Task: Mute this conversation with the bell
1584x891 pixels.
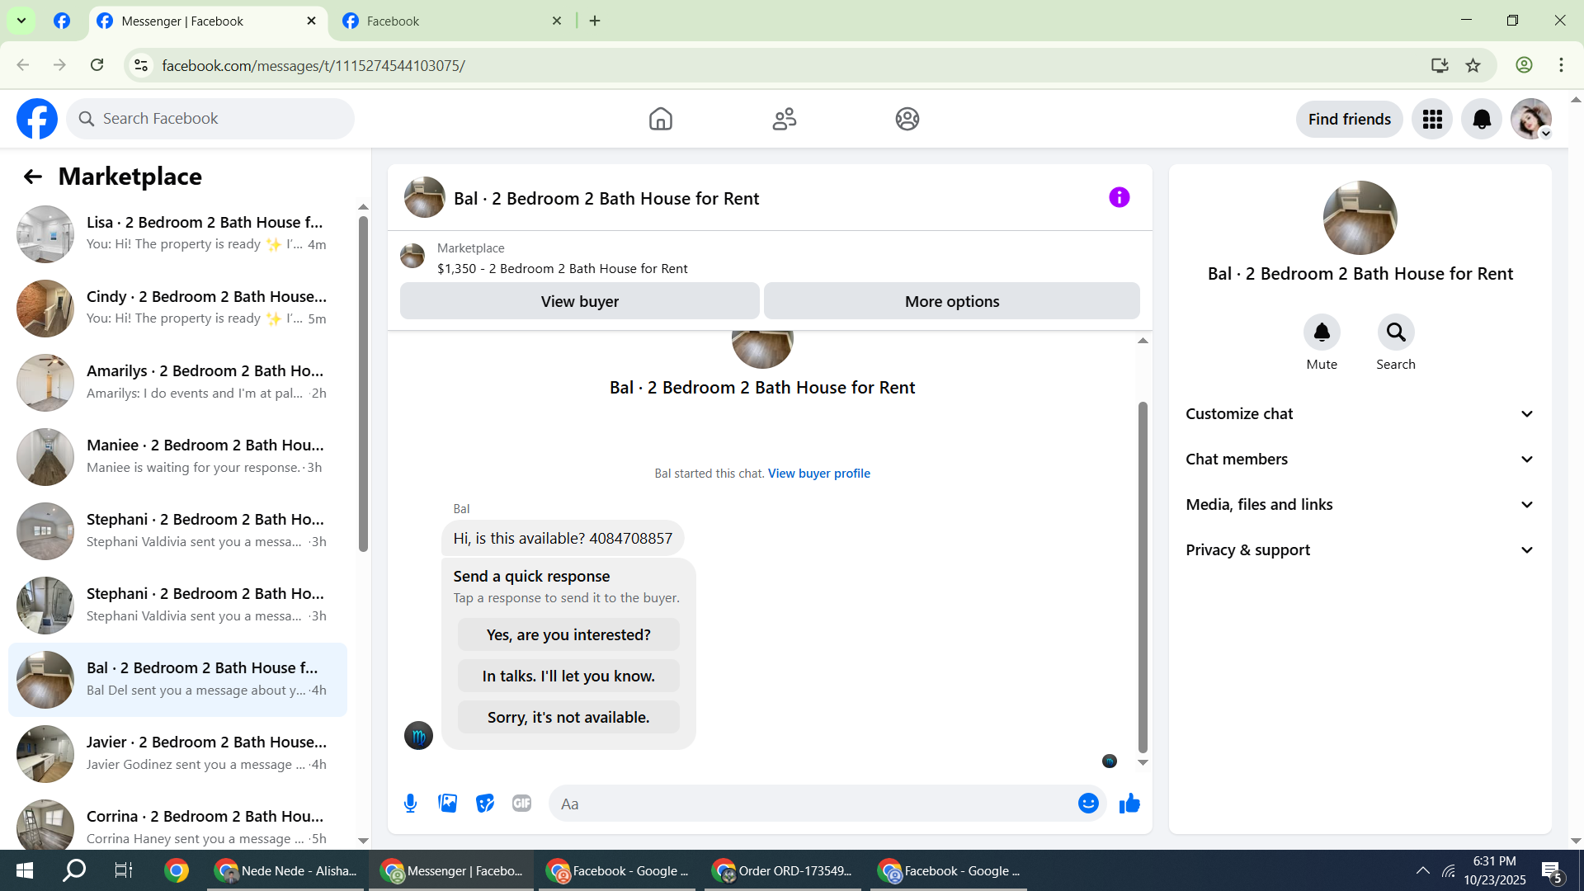Action: [x=1321, y=332]
